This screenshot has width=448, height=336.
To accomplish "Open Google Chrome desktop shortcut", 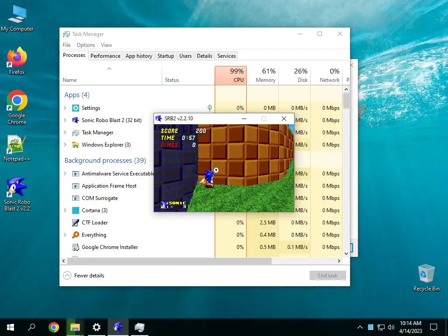I will [x=17, y=107].
